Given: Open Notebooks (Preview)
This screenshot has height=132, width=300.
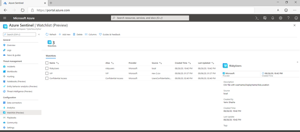Looking at the screenshot, I should [16, 82].
